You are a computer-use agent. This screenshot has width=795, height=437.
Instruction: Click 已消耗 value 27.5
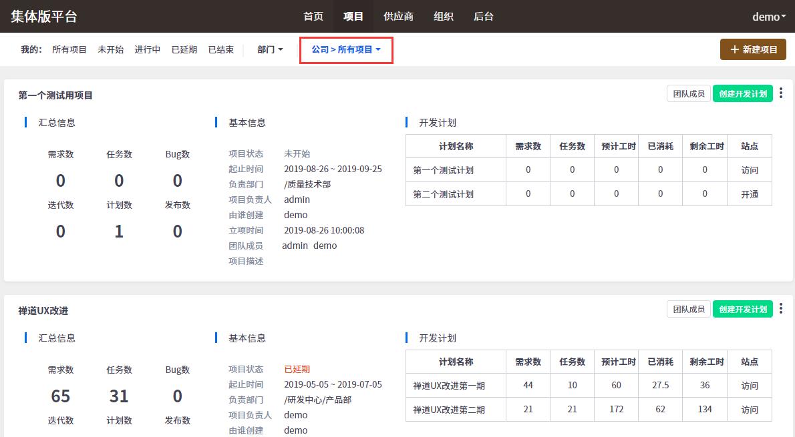coord(660,386)
